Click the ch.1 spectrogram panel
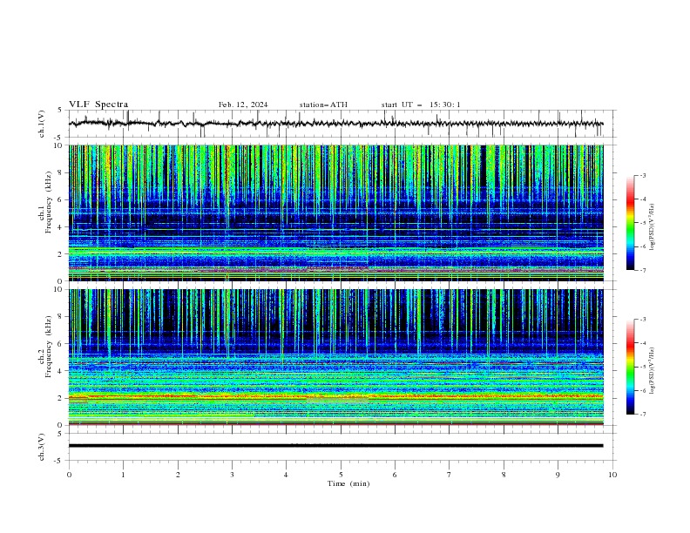Screen dimensions: 690x533 point(335,213)
